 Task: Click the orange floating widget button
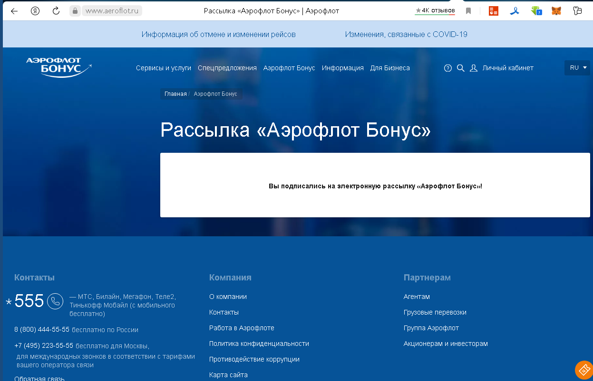tap(583, 370)
